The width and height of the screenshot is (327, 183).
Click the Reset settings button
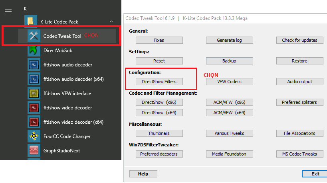pos(159,61)
